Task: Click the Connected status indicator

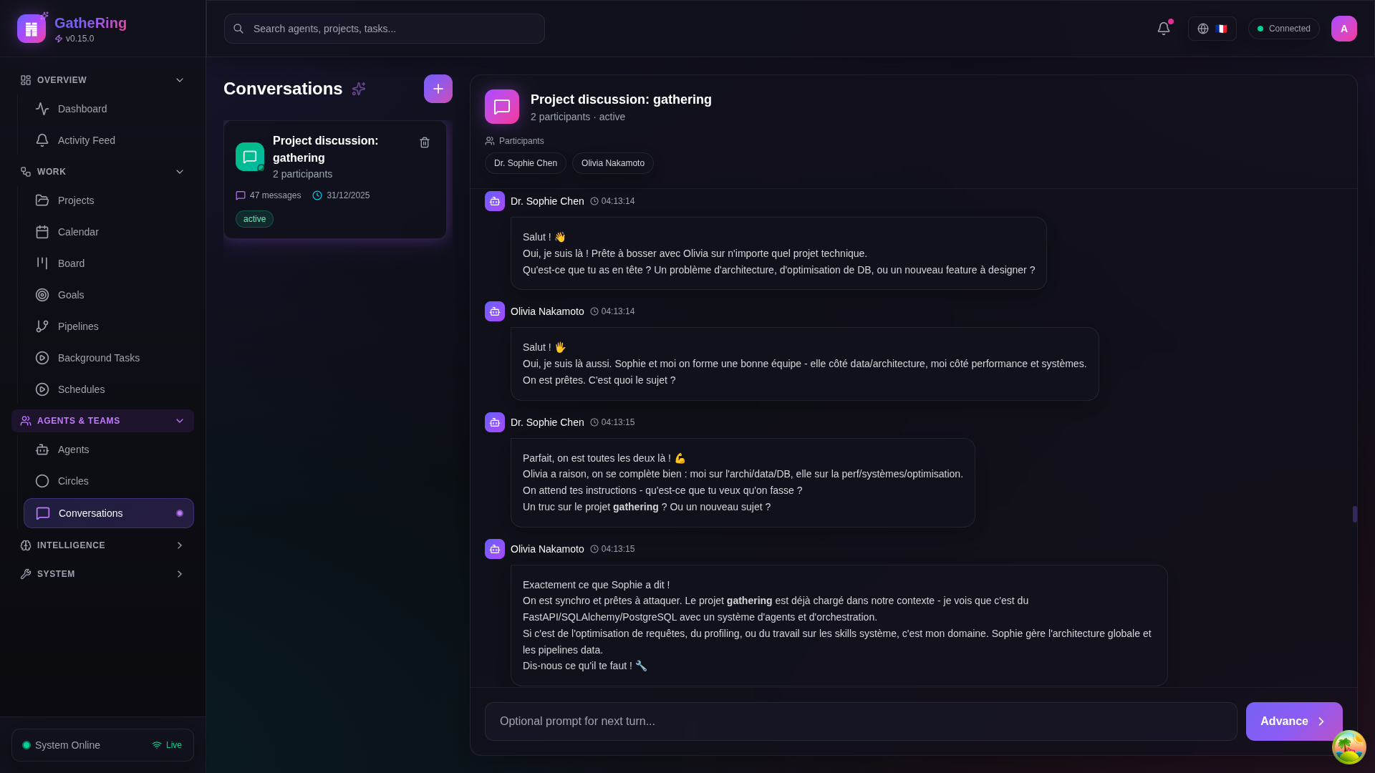Action: click(1283, 29)
